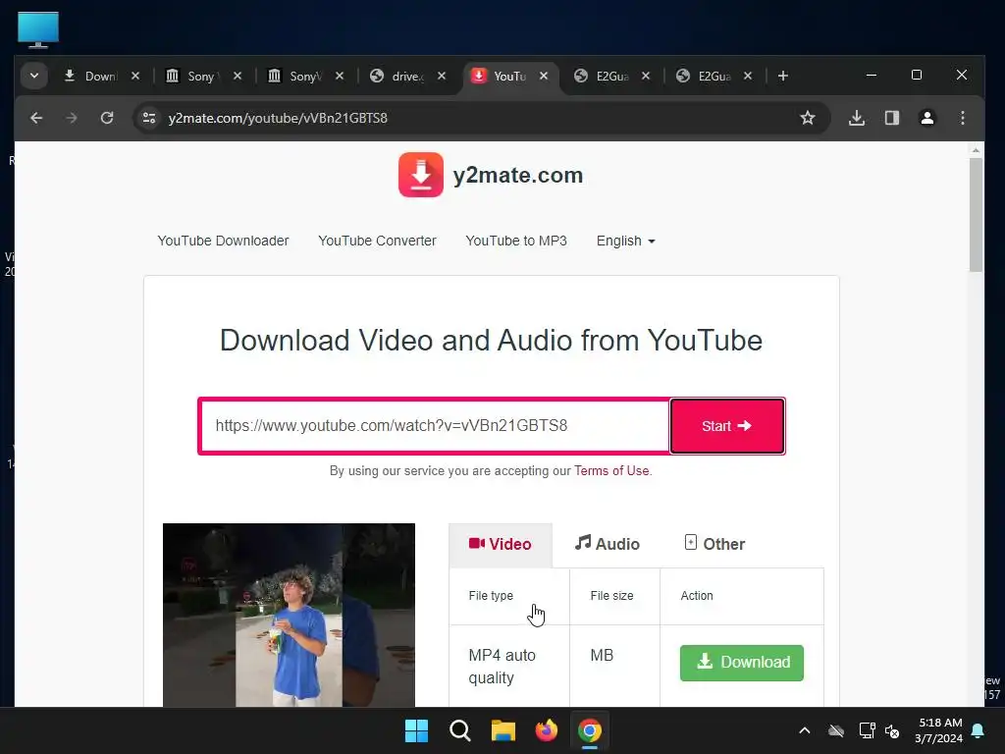The width and height of the screenshot is (1005, 754).
Task: Open the Terms of Use link
Action: pos(611,470)
